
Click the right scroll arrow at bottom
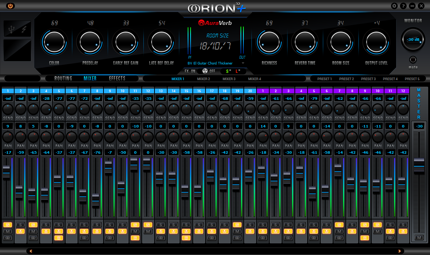399,251
